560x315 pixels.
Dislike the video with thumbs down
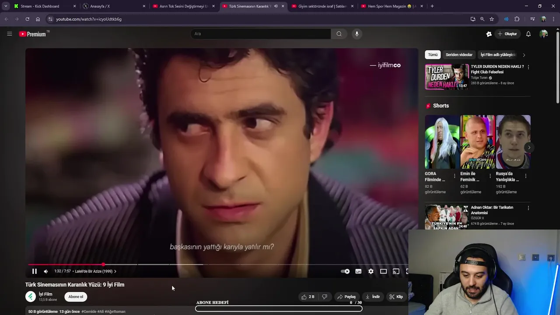tap(324, 297)
